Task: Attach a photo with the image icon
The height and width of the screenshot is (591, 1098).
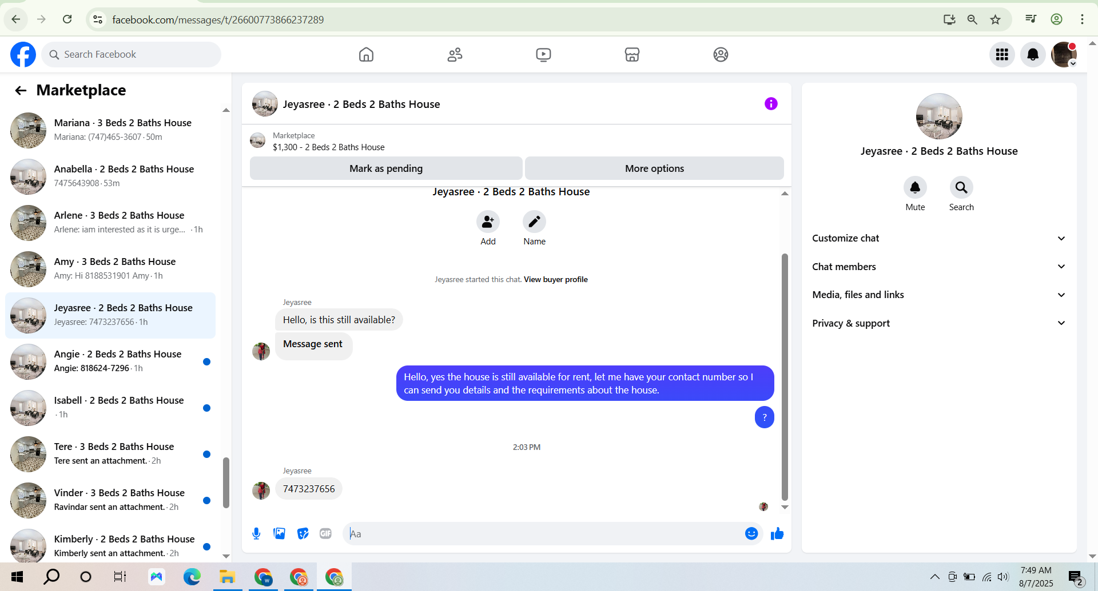Action: 279,533
